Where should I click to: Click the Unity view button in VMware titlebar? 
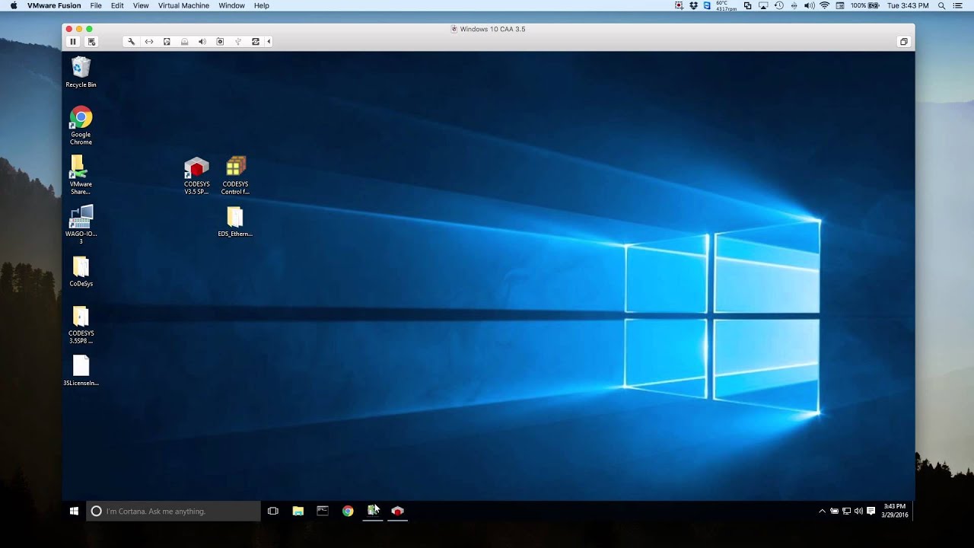pyautogui.click(x=904, y=42)
